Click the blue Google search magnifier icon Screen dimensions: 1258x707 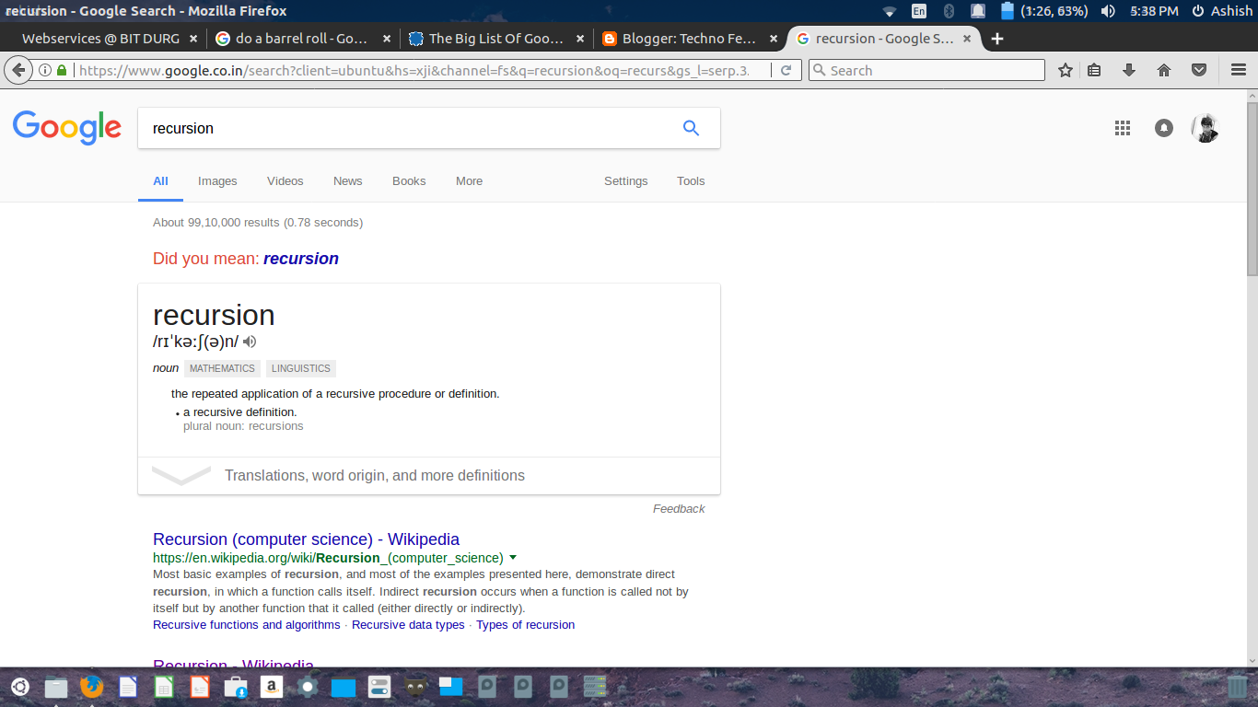coord(691,128)
